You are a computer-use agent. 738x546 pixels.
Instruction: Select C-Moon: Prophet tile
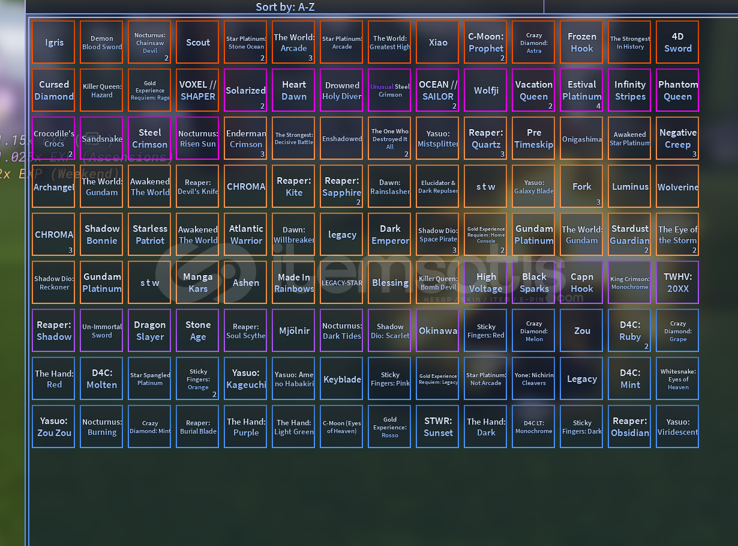tap(486, 43)
